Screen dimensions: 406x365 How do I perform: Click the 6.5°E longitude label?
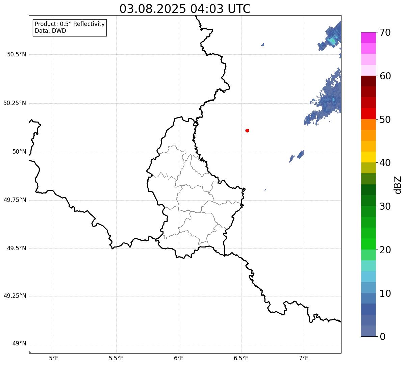point(241,358)
